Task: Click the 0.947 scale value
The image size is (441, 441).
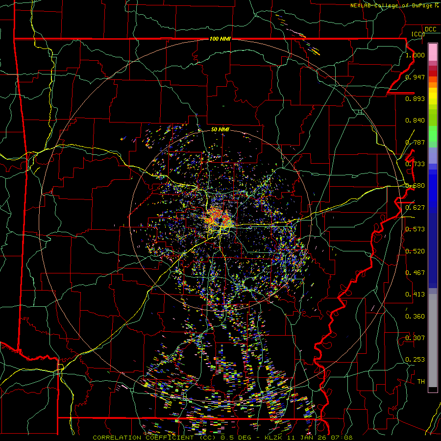Action: tap(415, 77)
